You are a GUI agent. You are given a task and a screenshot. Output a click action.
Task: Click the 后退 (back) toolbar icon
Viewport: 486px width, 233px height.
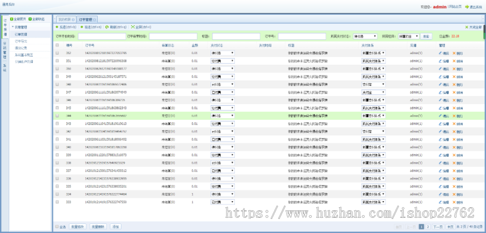pos(57,26)
